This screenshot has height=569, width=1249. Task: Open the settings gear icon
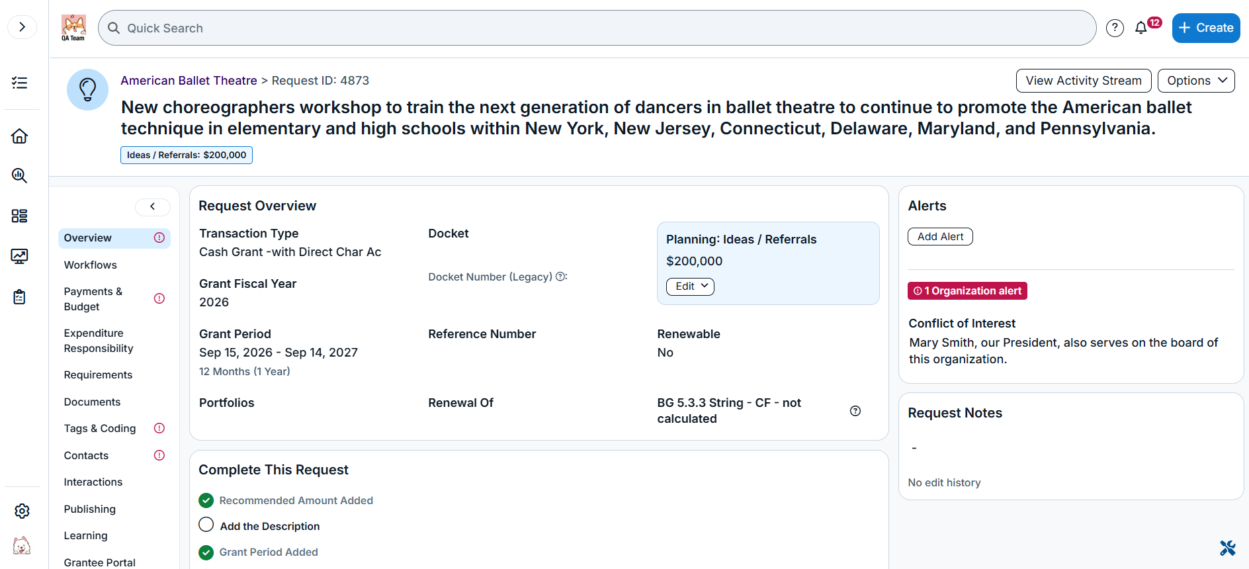22,511
